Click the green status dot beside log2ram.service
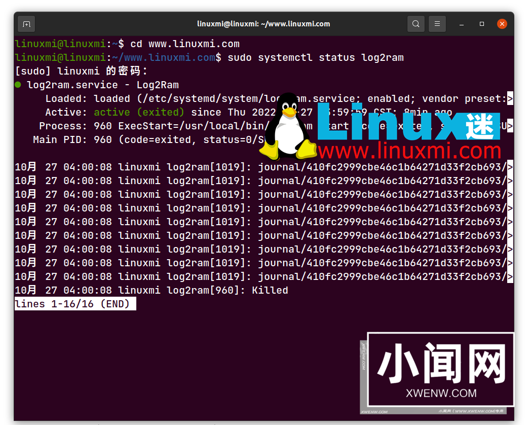Screen dimensions: 529x425 [18, 85]
